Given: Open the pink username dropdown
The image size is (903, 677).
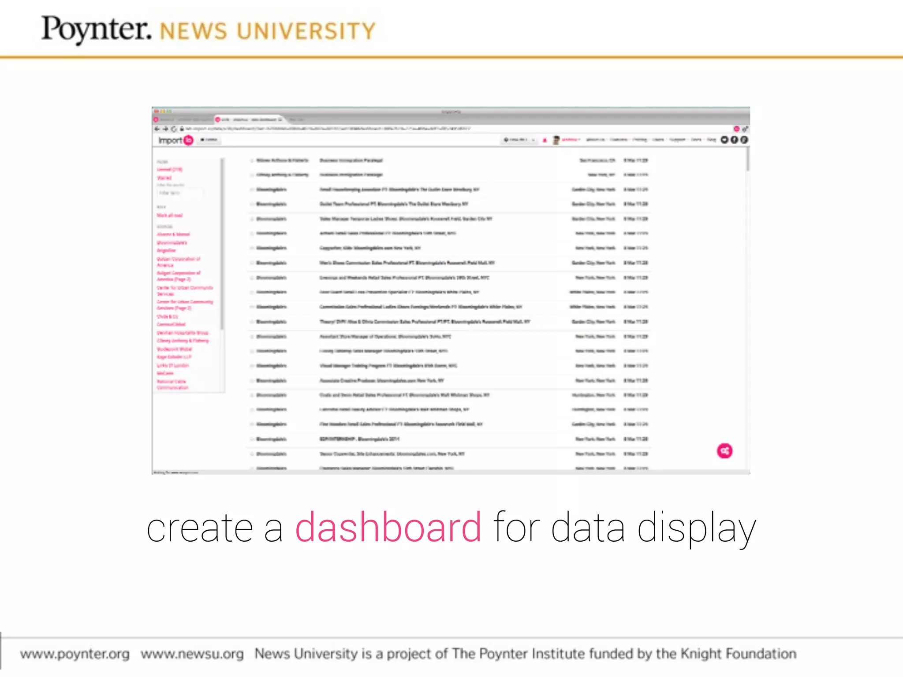Looking at the screenshot, I should click(x=571, y=140).
